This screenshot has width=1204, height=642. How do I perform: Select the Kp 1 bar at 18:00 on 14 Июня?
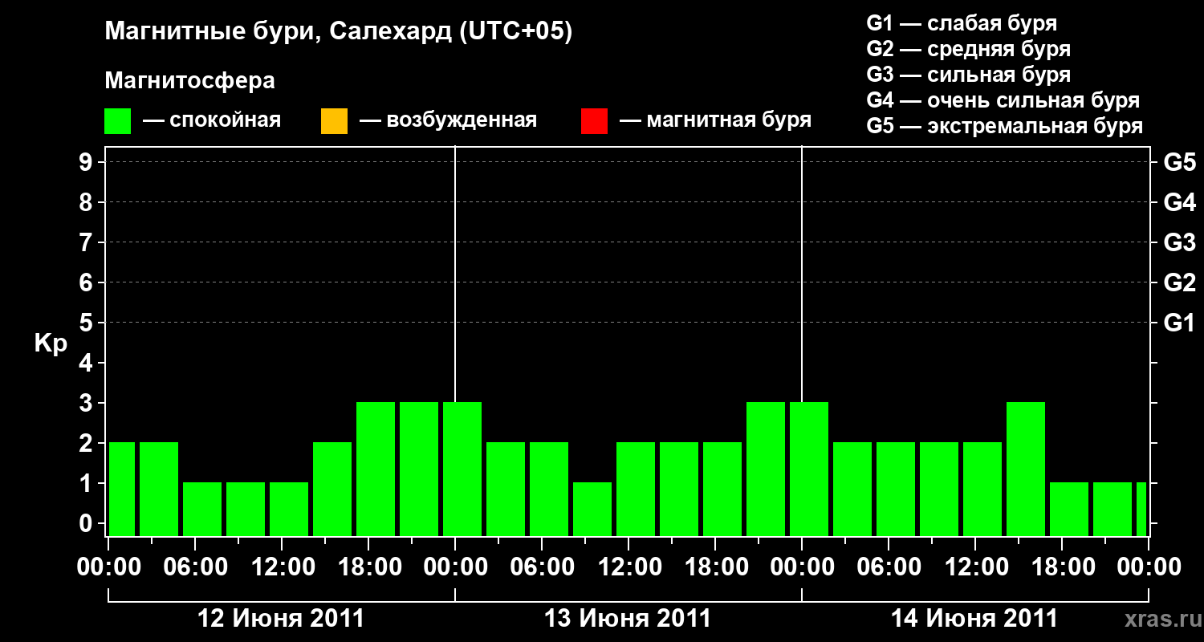pyautogui.click(x=1069, y=509)
